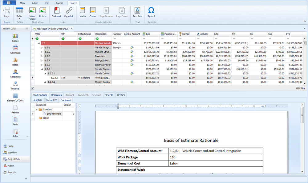Collapse the 1.2.6 WBS row
The image size is (308, 183).
point(42,70)
